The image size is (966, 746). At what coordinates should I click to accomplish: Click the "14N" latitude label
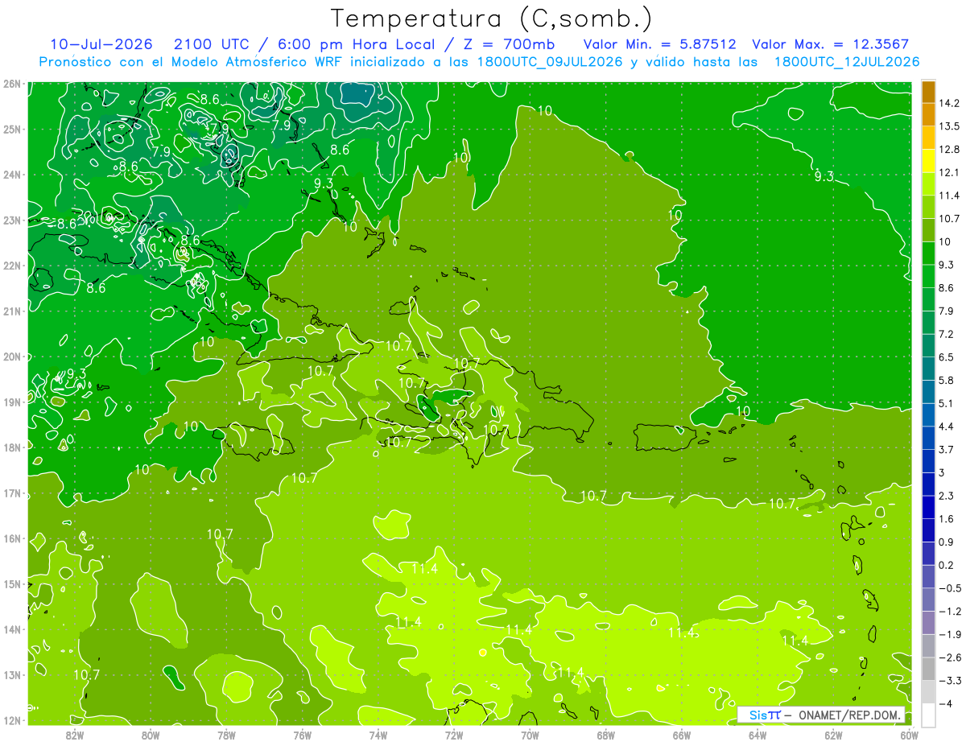click(x=11, y=629)
